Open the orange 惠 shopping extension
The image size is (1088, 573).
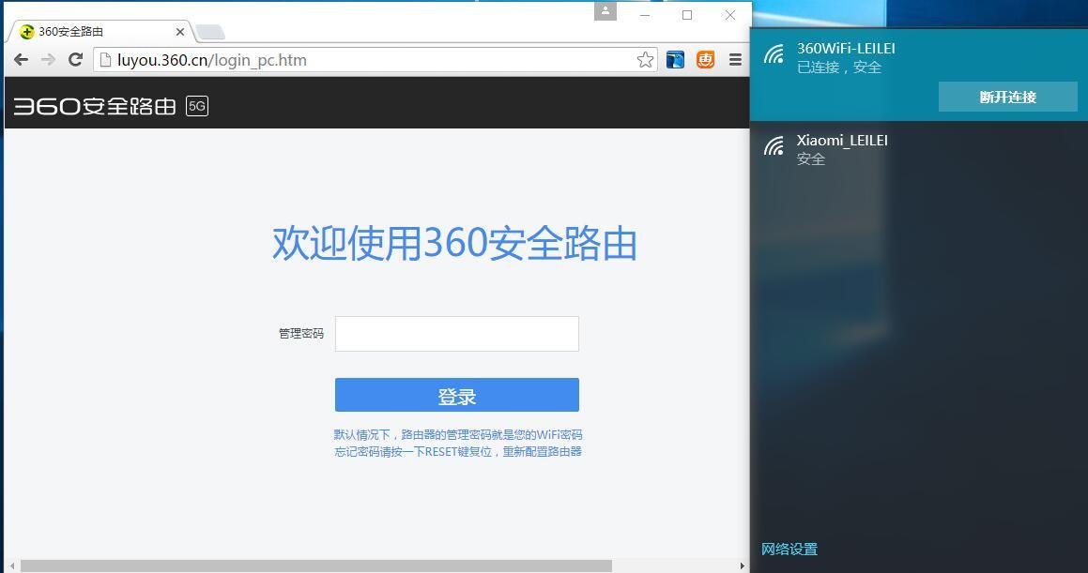(704, 59)
